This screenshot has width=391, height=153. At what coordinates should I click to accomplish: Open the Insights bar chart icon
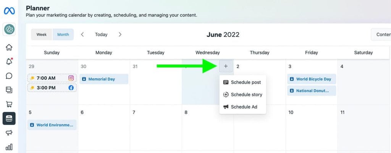[x=9, y=147]
